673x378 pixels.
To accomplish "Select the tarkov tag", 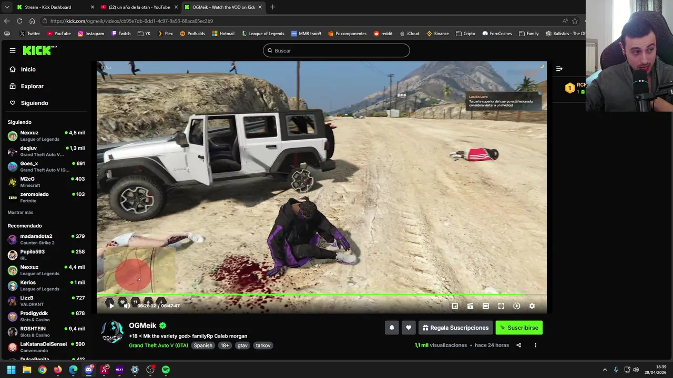I will (x=263, y=345).
